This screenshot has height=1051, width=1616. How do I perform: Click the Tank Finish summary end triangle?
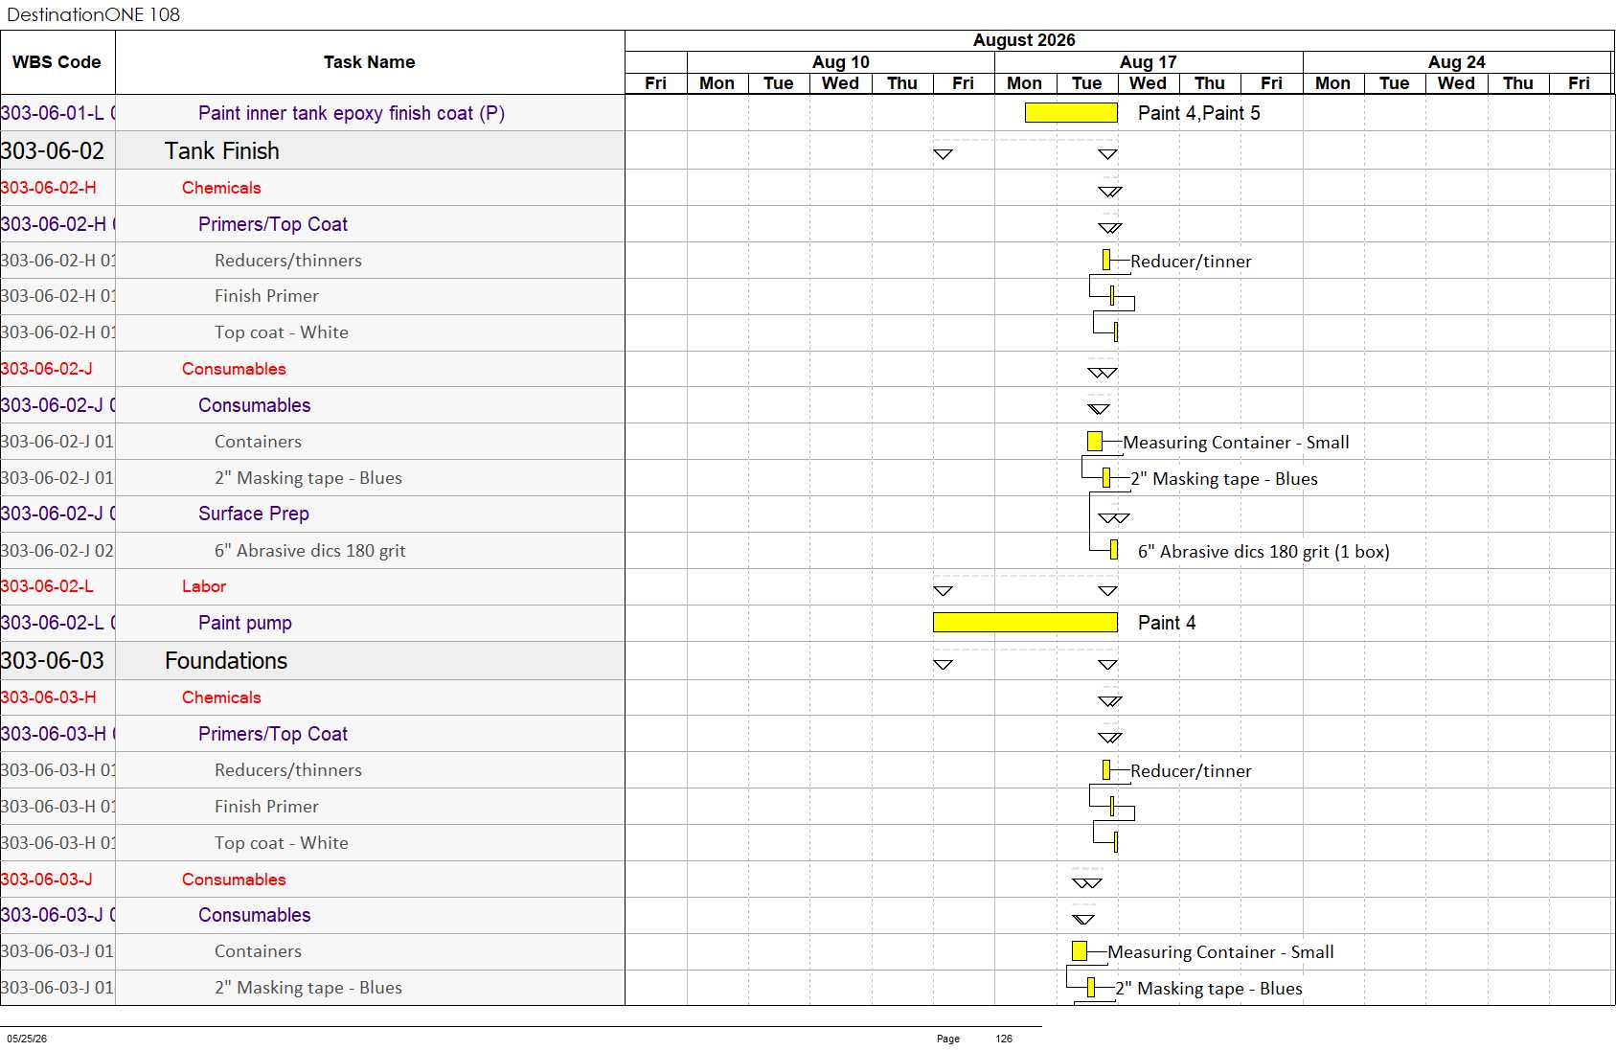click(x=1107, y=154)
